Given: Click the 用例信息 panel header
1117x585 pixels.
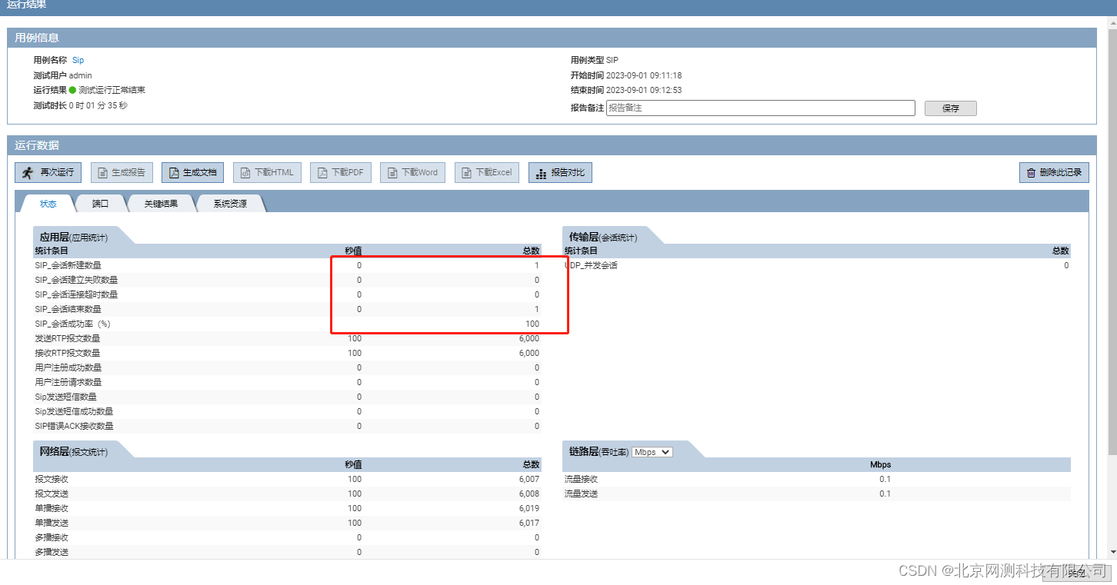Looking at the screenshot, I should click(552, 38).
